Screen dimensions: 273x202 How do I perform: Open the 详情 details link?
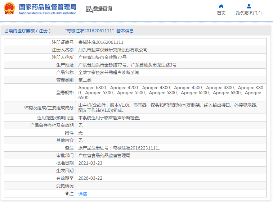[x=83, y=194]
